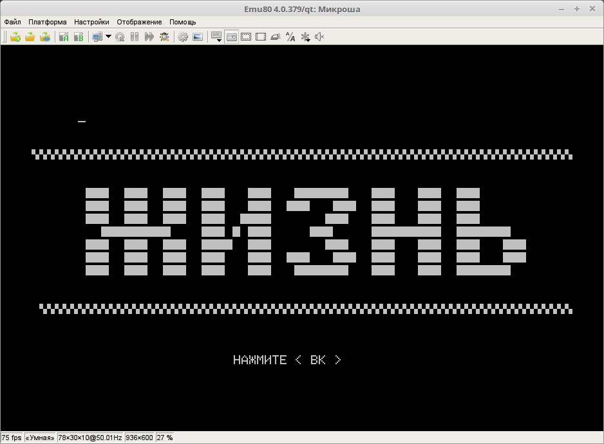Click the 936×600 status text
604x444 pixels.
click(x=140, y=438)
